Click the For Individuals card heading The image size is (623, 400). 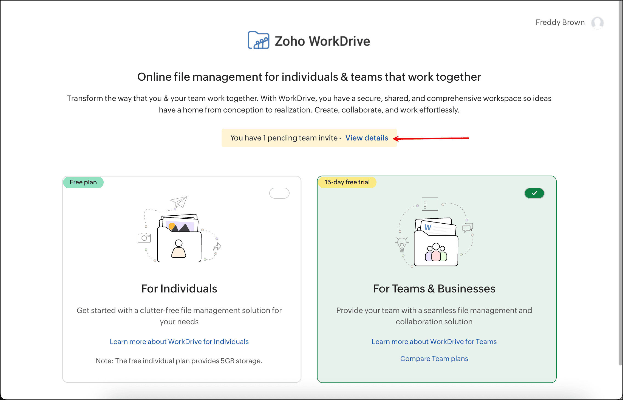[179, 289]
